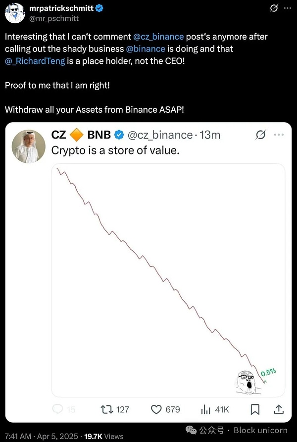View analytics showing 41K impressions
Image resolution: width=297 pixels, height=442 pixels.
click(207, 410)
